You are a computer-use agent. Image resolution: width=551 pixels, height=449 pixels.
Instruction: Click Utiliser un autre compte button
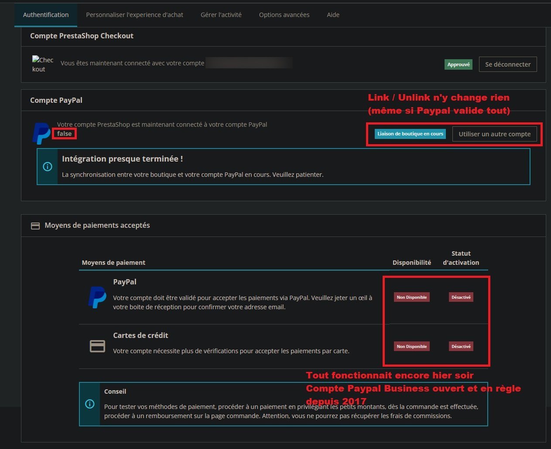495,134
